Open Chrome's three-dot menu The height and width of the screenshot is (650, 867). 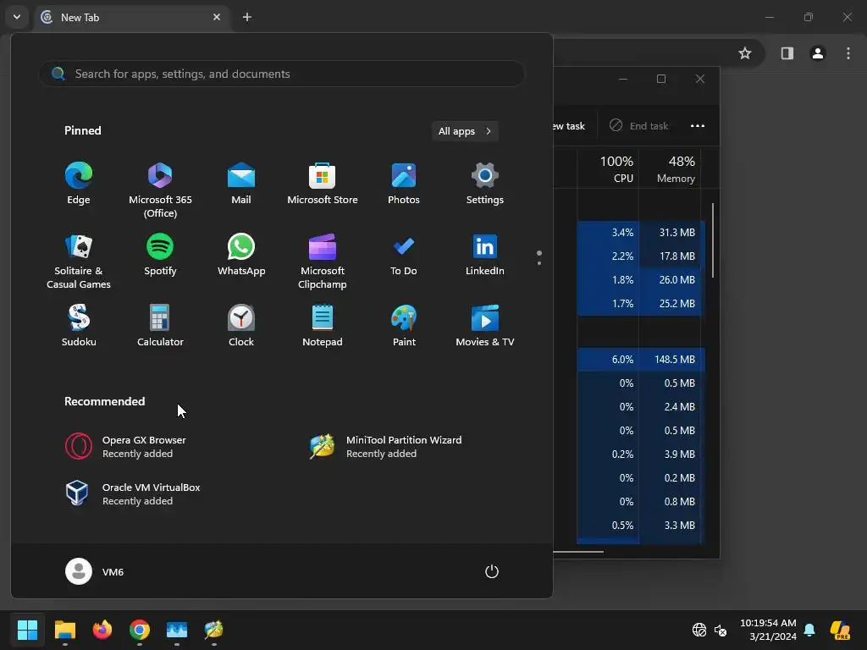coord(848,53)
